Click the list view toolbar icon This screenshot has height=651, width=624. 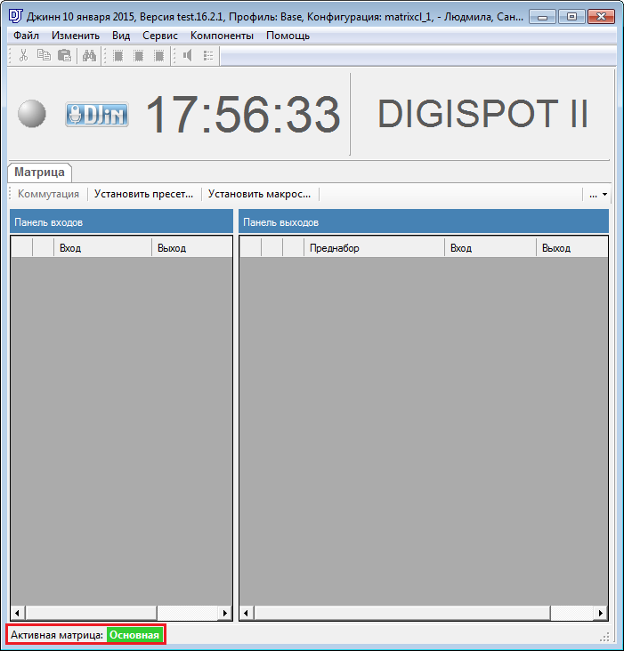pos(208,56)
